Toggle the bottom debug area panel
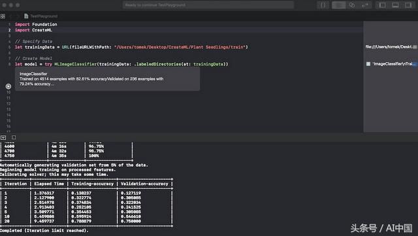 click(395, 5)
